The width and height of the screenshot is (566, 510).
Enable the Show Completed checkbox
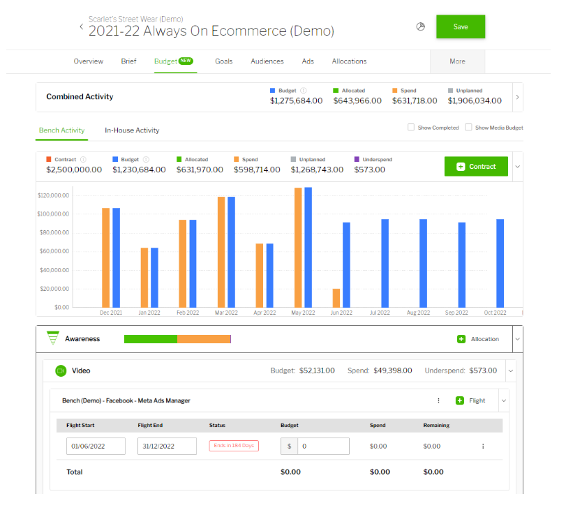point(411,128)
